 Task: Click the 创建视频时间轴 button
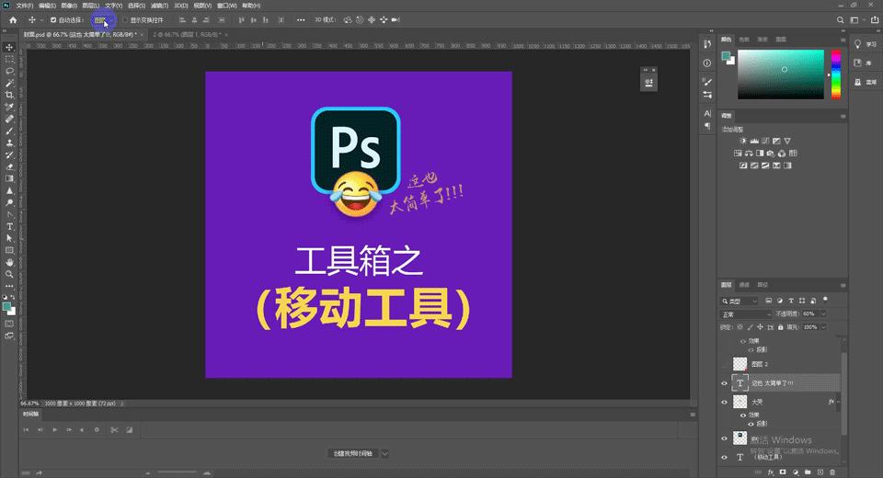(352, 453)
